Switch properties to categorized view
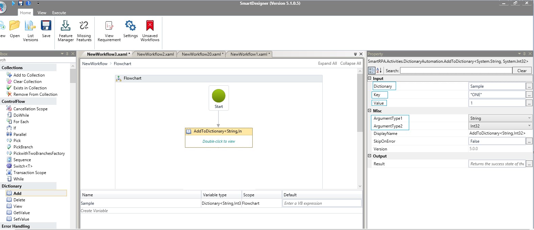The height and width of the screenshot is (230, 534). point(371,70)
